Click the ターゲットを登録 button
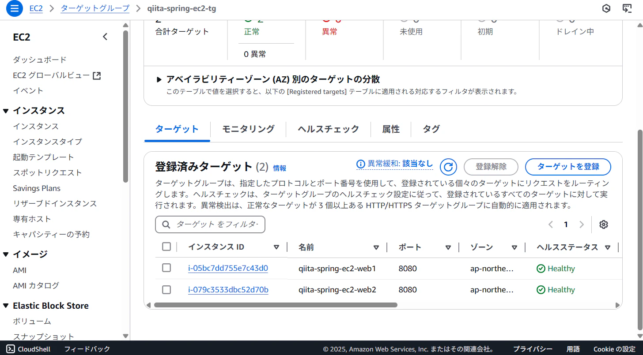 pyautogui.click(x=568, y=167)
